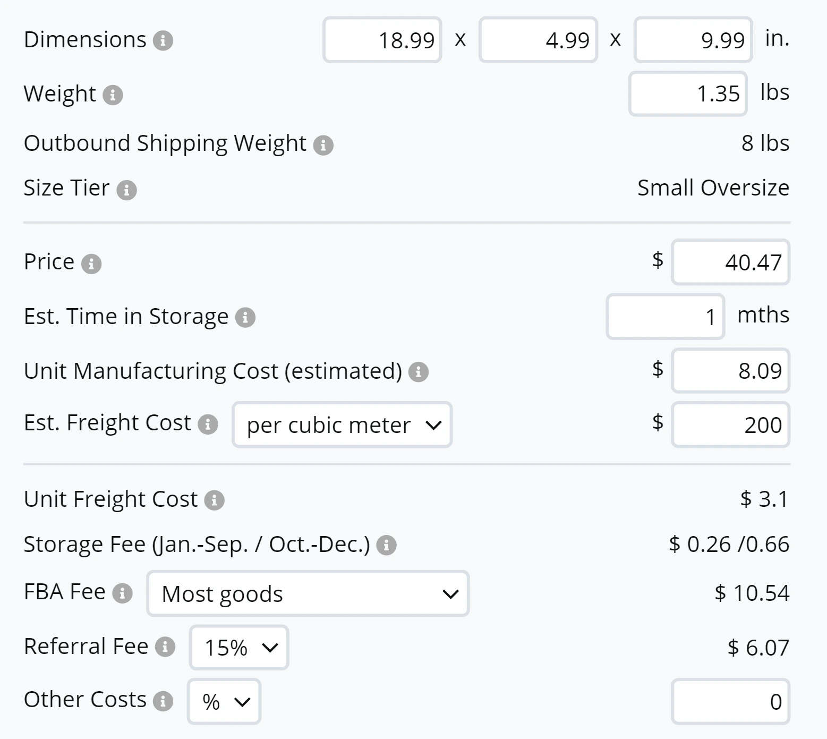Open the Other Costs % unit dropdown
The height and width of the screenshot is (739, 827).
click(224, 702)
